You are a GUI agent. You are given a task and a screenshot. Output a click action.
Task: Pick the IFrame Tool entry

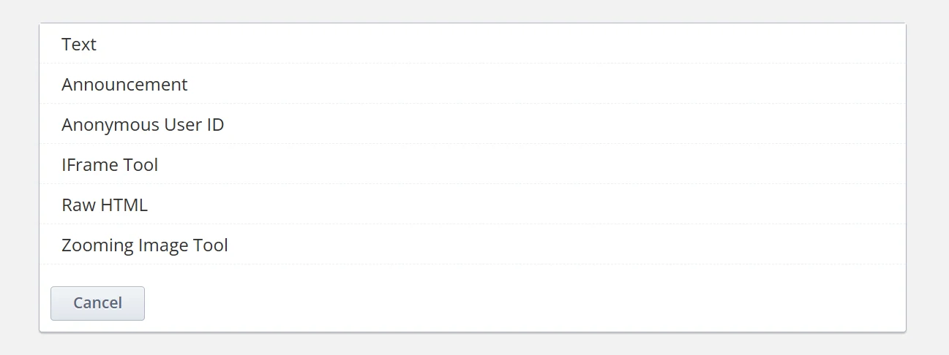pyautogui.click(x=473, y=164)
